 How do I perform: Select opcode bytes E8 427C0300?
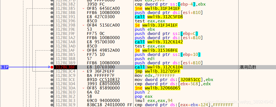tap(101, 17)
